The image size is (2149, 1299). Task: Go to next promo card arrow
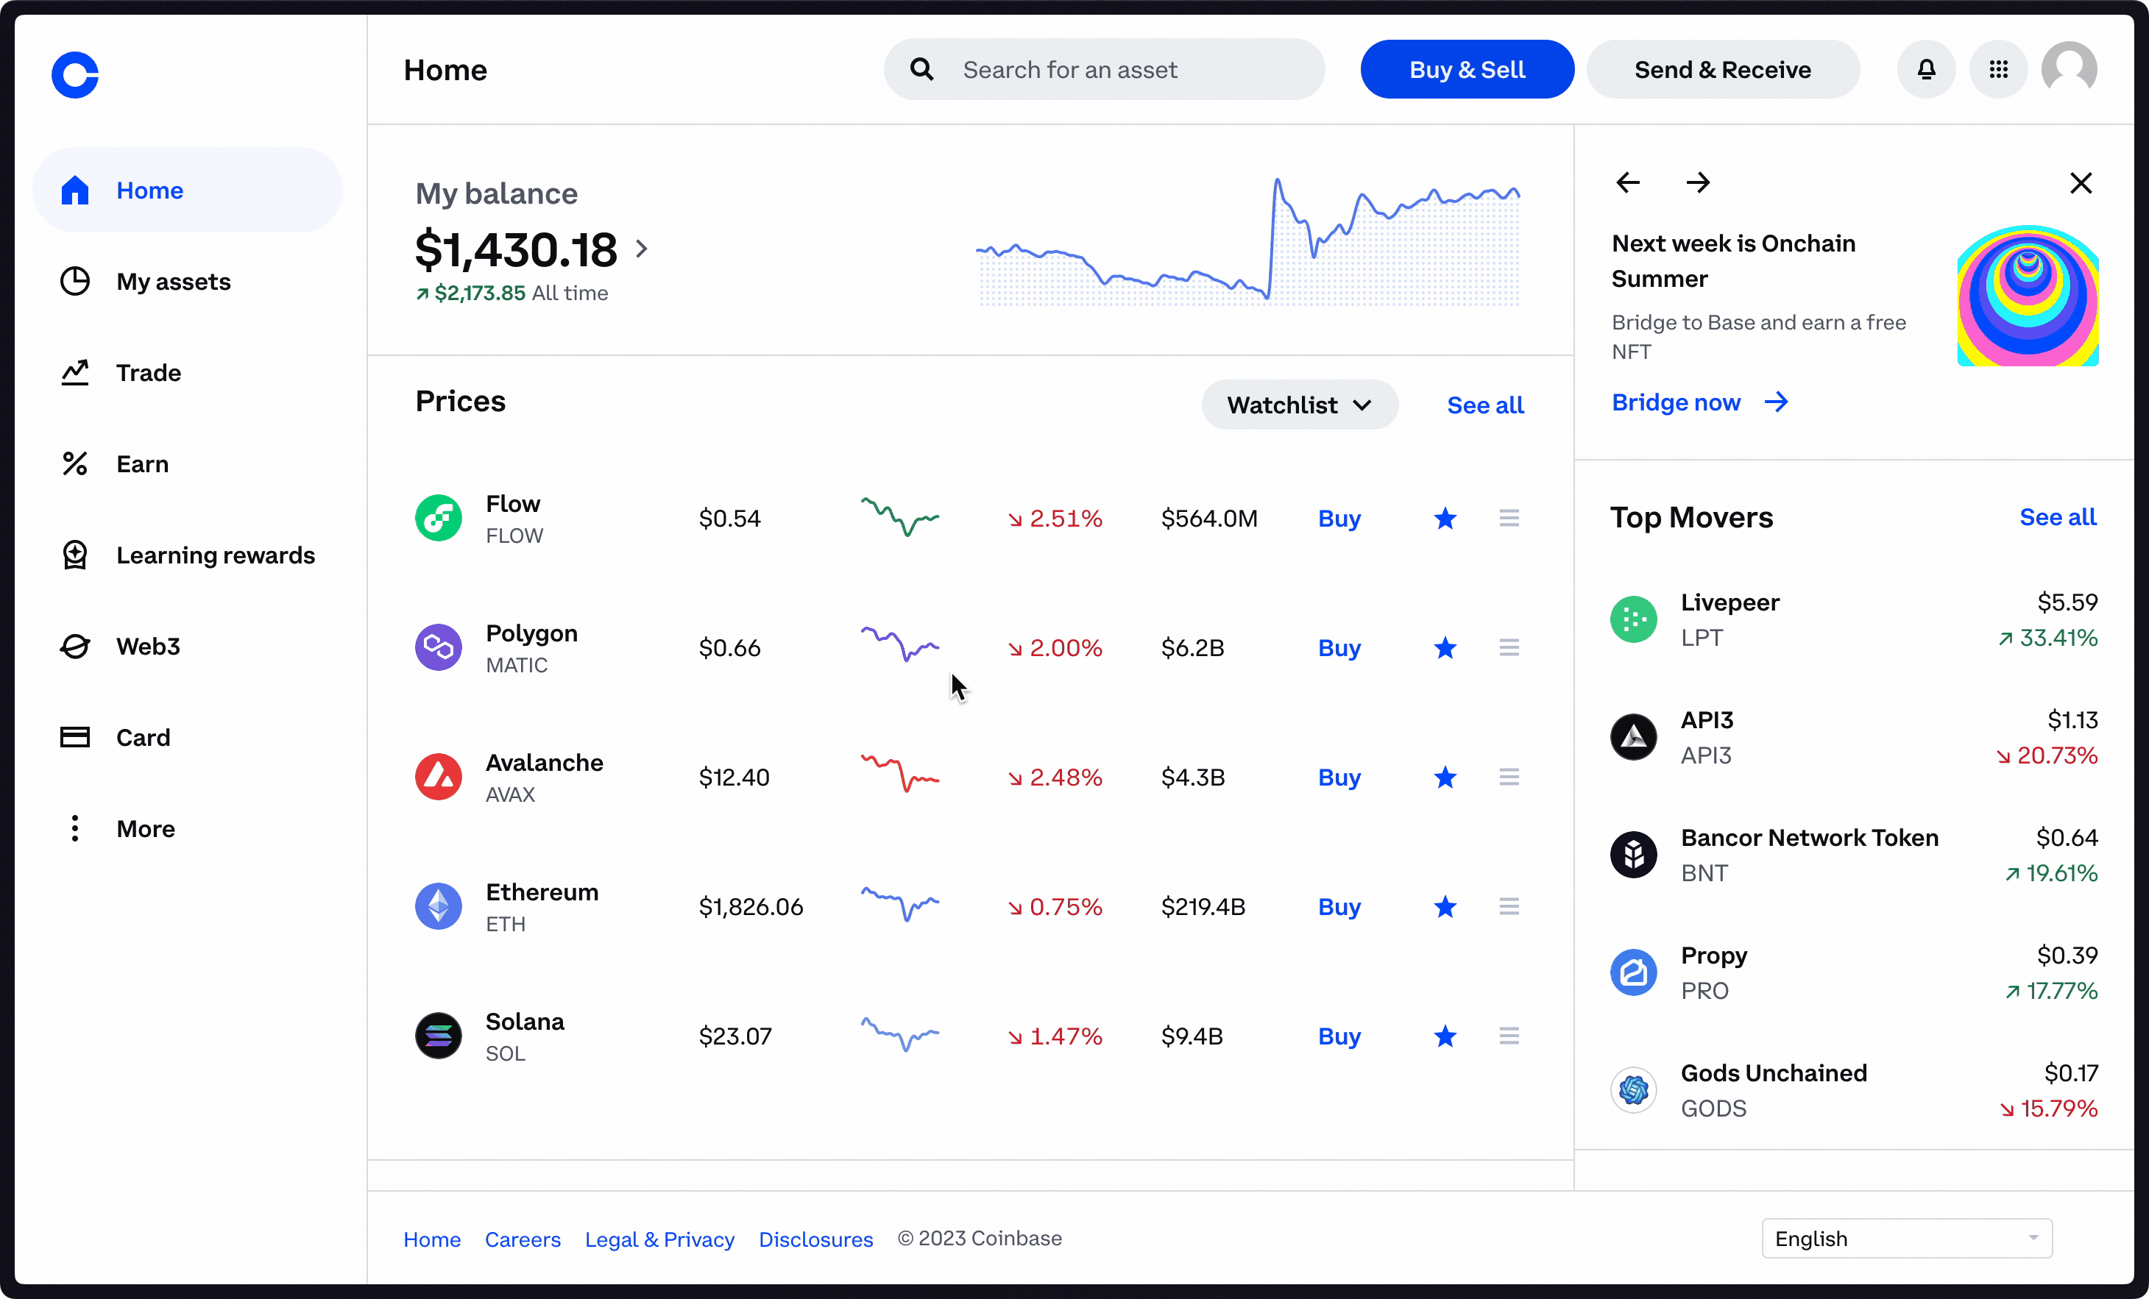coord(1697,182)
